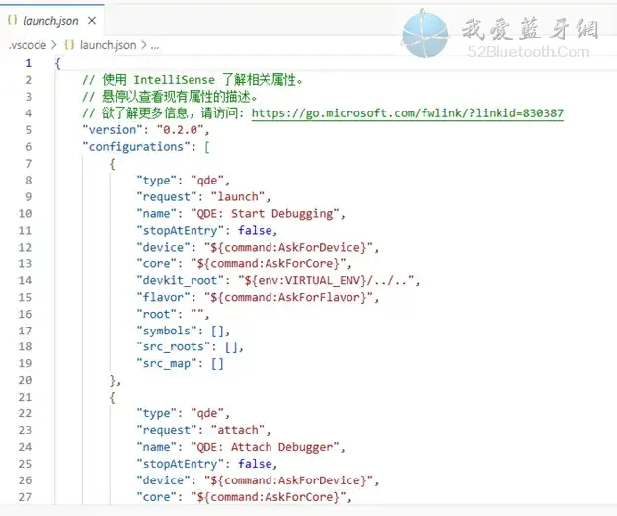Close the launch.json tab
Image resolution: width=617 pixels, height=516 pixels.
92,20
